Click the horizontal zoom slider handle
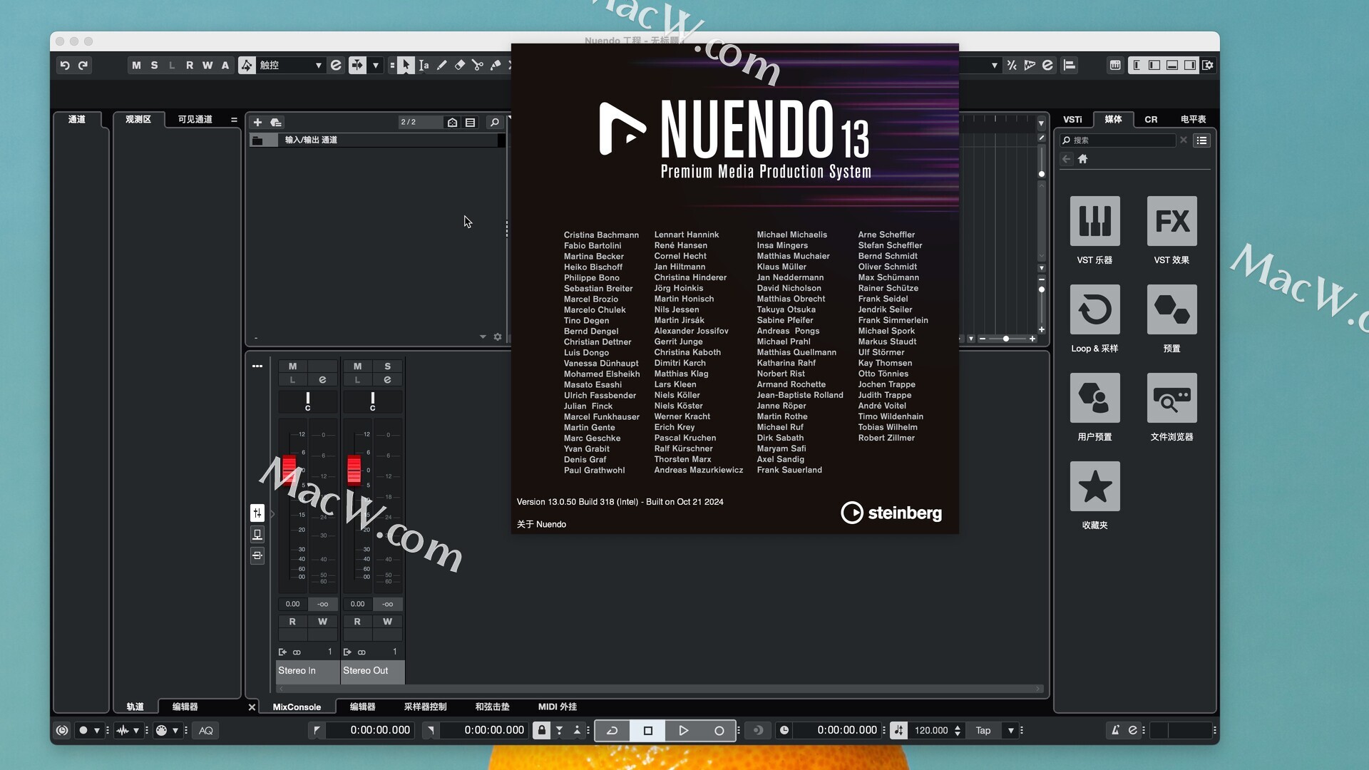Image resolution: width=1369 pixels, height=770 pixels. point(1005,339)
